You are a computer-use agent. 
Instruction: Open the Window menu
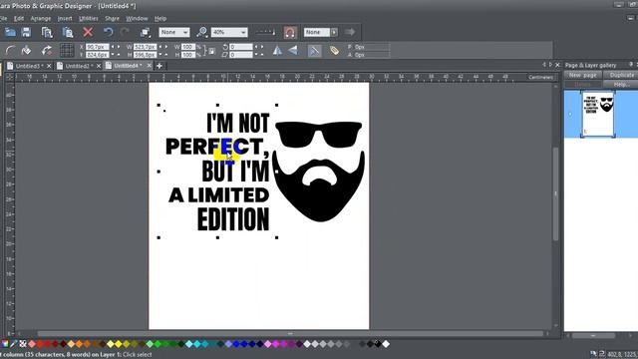(x=137, y=18)
